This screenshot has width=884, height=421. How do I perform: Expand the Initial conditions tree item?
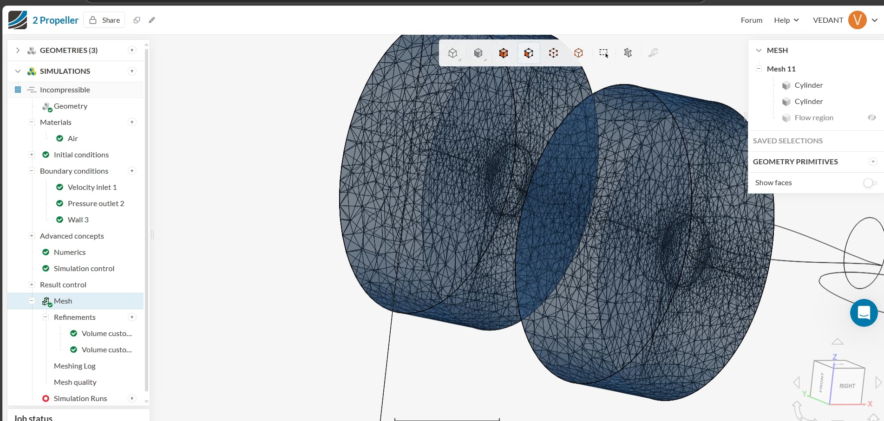pos(32,155)
